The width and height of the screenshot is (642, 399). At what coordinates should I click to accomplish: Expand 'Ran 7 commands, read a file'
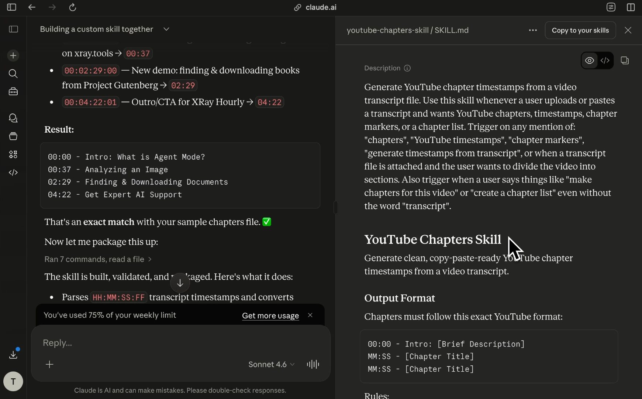pyautogui.click(x=98, y=259)
